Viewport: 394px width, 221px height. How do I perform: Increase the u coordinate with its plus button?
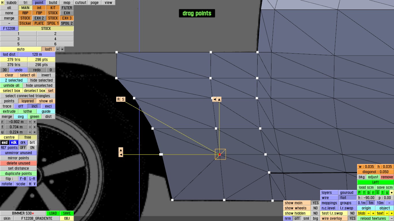(34, 132)
